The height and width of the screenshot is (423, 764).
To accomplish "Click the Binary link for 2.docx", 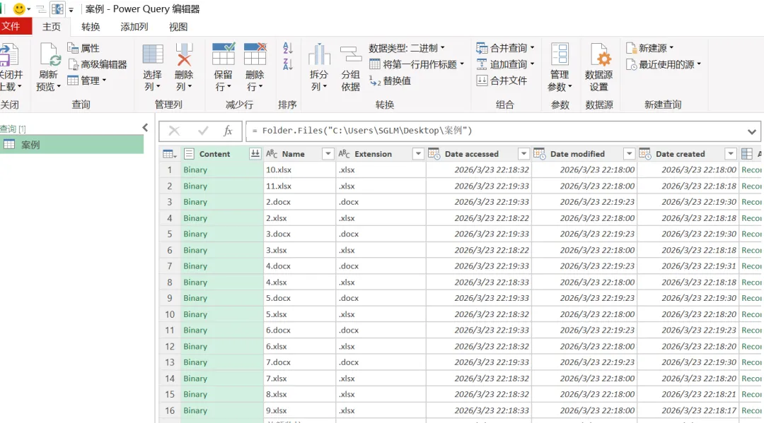I will point(195,202).
